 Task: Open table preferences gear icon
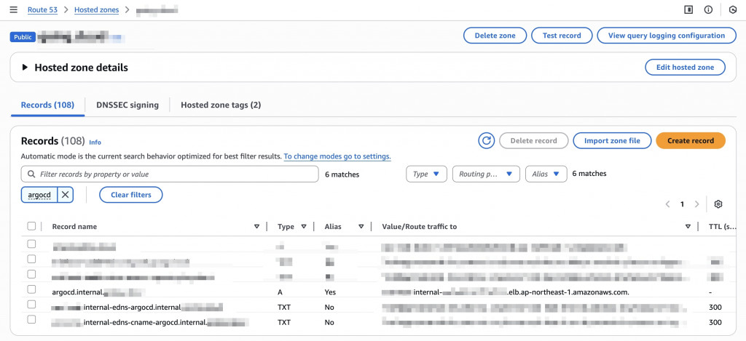click(x=718, y=204)
